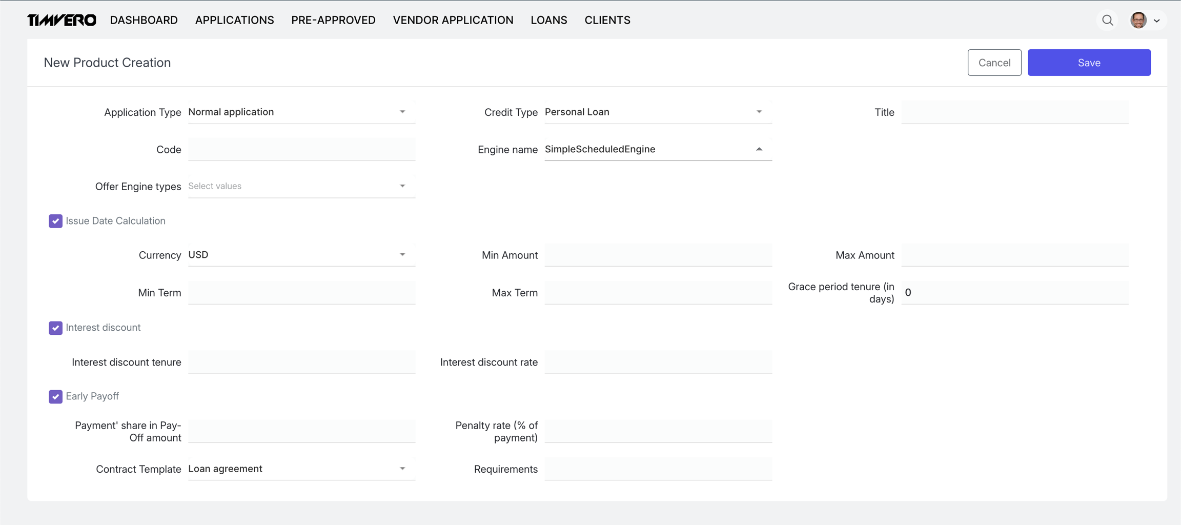Toggle the Interest discount checkbox
Viewport: 1181px width, 525px height.
coord(55,328)
